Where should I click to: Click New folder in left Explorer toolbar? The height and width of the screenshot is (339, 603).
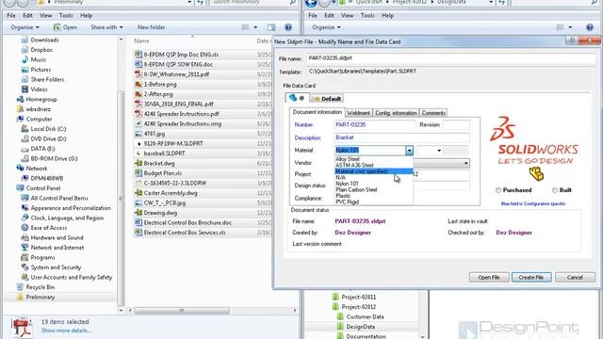151,27
